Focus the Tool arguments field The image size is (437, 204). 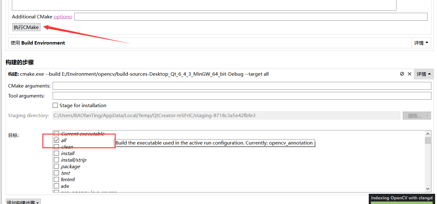coord(242,96)
